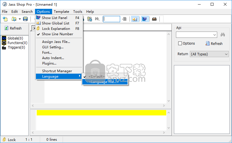The width and height of the screenshot is (232, 143).
Task: Click the editor vertical scrollbar up arrow
Action: click(169, 34)
